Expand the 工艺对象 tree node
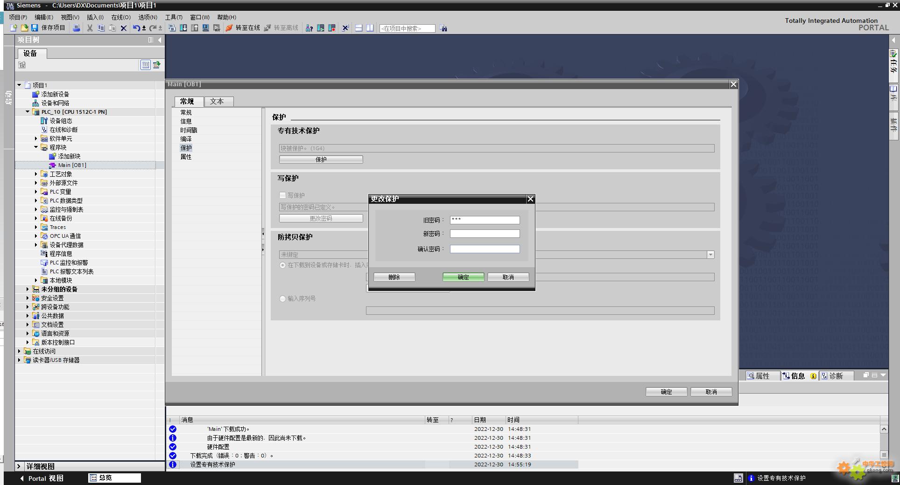Image resolution: width=900 pixels, height=485 pixels. click(x=36, y=174)
